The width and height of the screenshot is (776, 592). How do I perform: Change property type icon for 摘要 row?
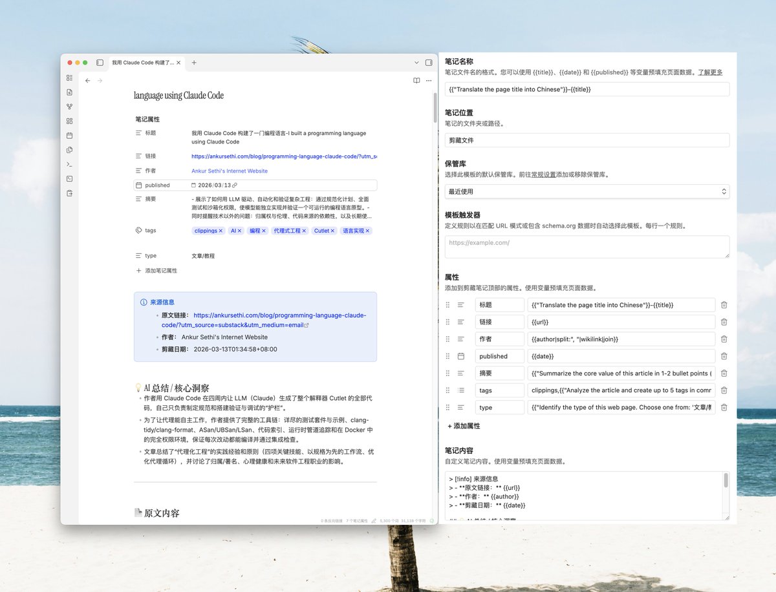point(461,373)
